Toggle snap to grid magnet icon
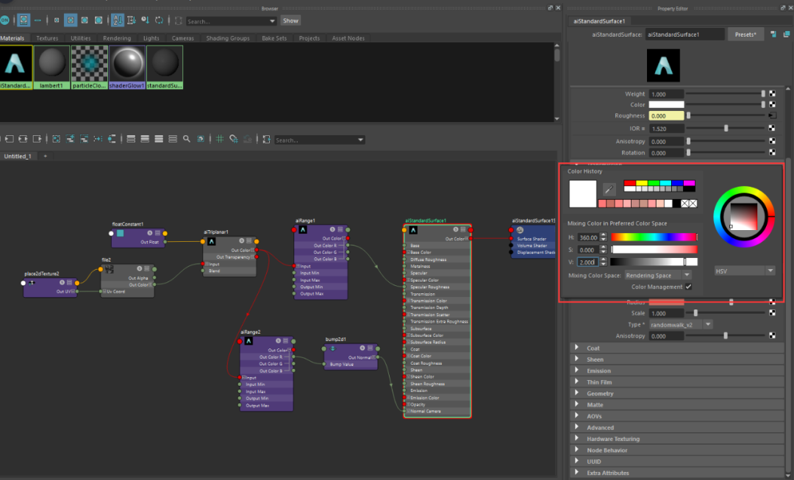This screenshot has width=794, height=480. 234,139
